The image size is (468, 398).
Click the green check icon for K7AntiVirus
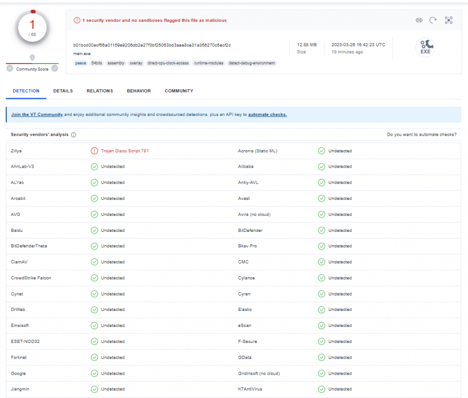click(x=321, y=389)
